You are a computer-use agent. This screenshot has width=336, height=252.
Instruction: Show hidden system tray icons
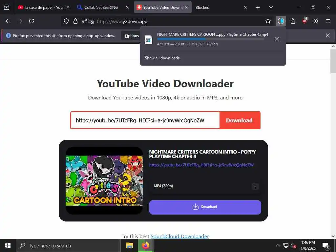(x=278, y=245)
